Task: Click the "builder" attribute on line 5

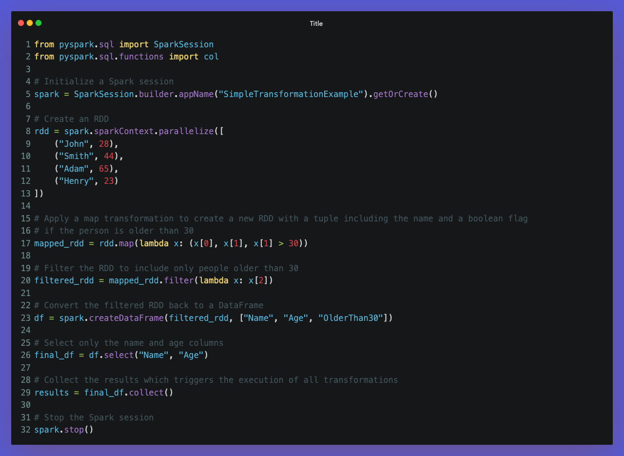Action: (156, 94)
